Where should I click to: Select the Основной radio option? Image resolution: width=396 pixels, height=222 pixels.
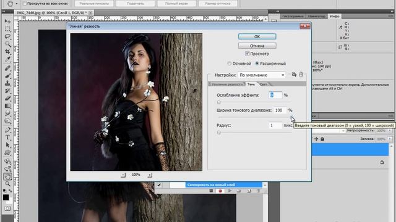point(230,64)
